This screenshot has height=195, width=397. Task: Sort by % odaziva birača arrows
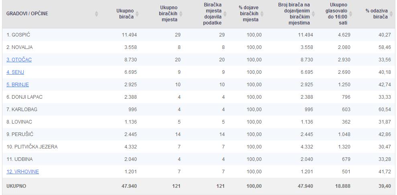pyautogui.click(x=391, y=14)
